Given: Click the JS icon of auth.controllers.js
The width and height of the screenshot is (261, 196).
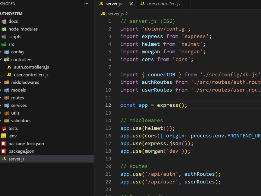Looking at the screenshot, I should (x=9, y=67).
